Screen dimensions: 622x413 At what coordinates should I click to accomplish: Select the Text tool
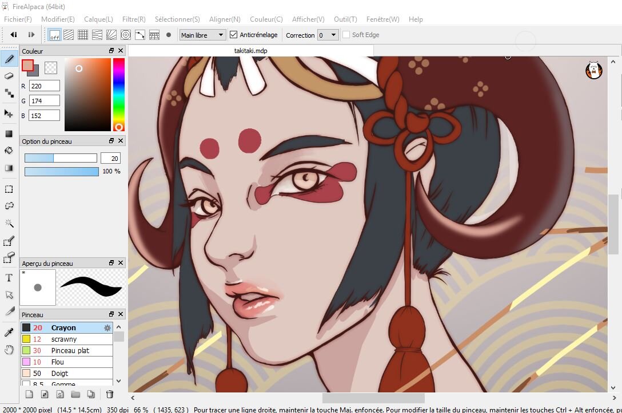click(9, 278)
